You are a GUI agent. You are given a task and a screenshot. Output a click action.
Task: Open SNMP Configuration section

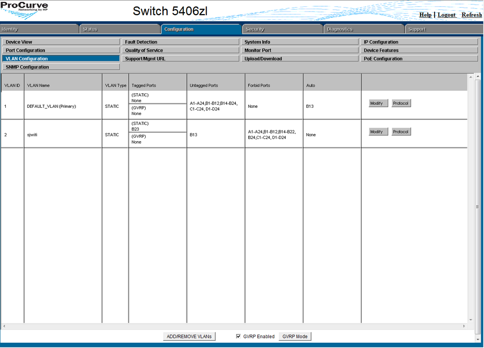[x=61, y=67]
